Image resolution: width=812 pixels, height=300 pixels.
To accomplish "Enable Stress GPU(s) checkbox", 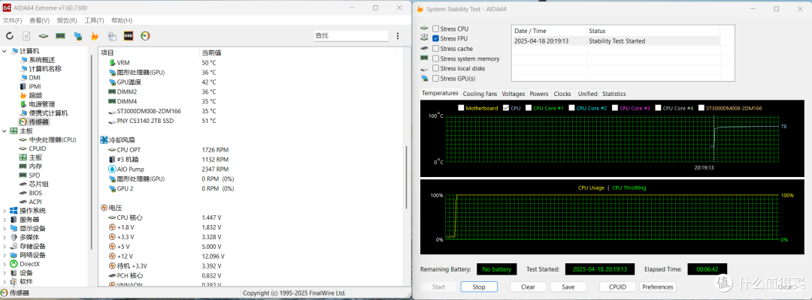I will [435, 79].
